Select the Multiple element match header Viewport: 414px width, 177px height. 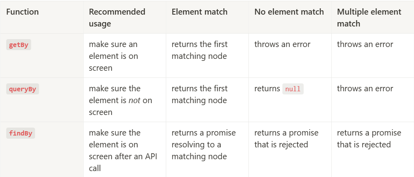click(x=369, y=17)
